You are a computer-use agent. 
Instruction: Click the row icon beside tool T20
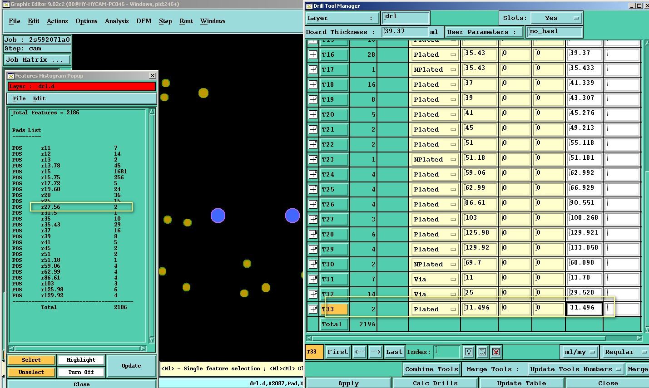click(313, 114)
